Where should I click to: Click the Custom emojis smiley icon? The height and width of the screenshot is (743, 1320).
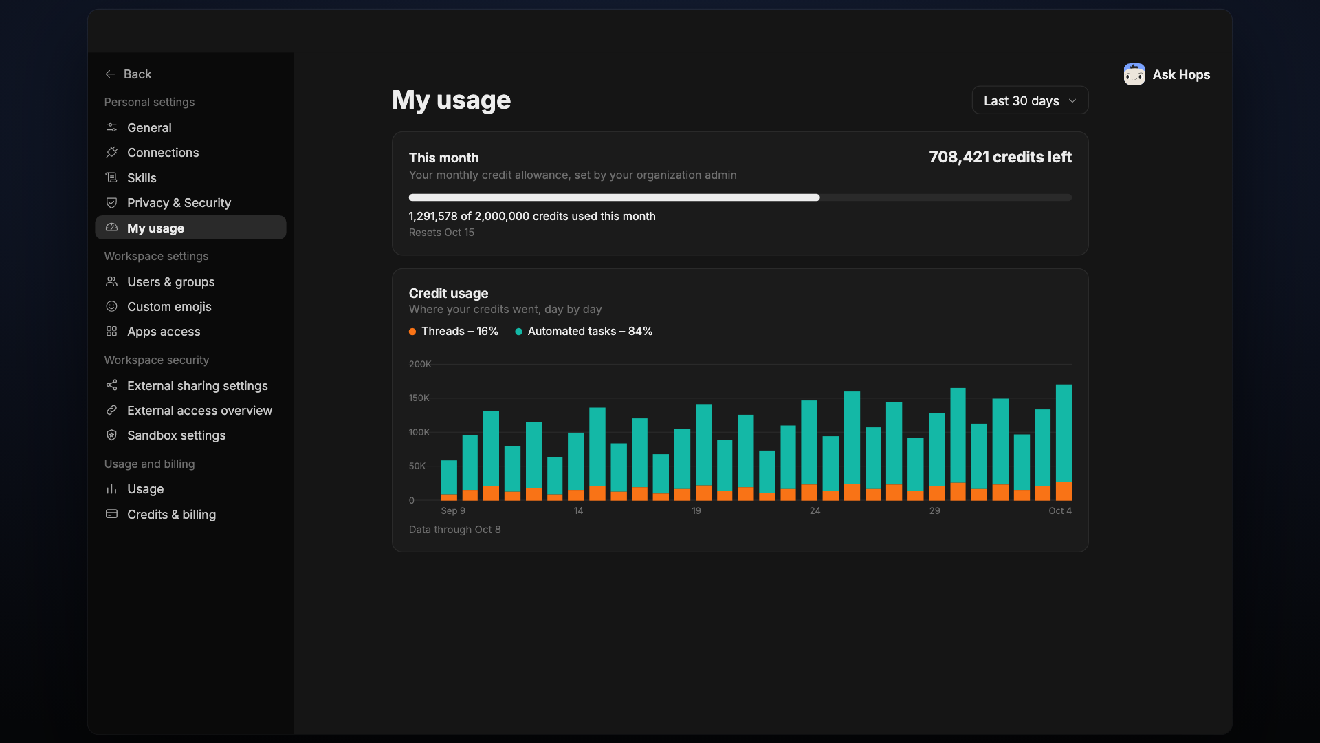(x=111, y=307)
